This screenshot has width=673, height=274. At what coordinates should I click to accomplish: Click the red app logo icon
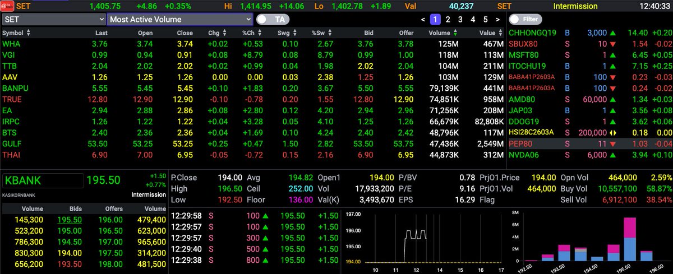(7, 6)
